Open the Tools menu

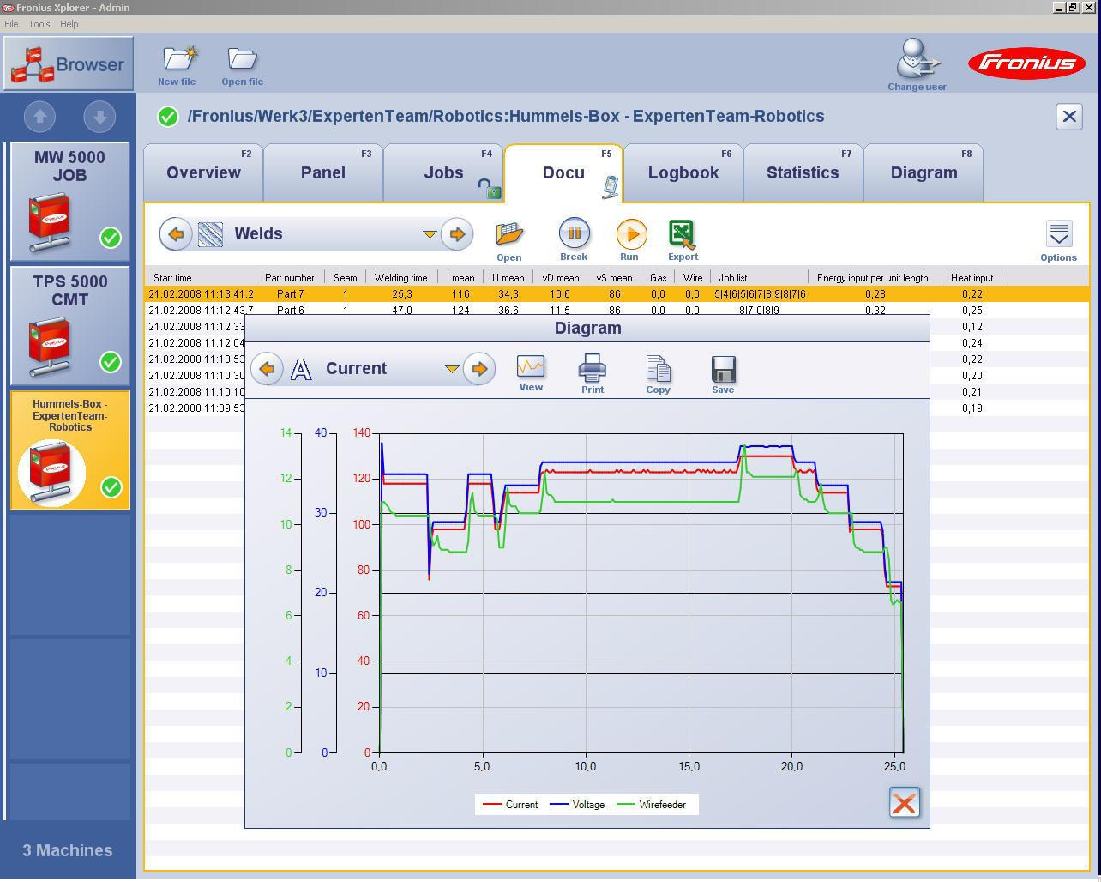(x=39, y=24)
